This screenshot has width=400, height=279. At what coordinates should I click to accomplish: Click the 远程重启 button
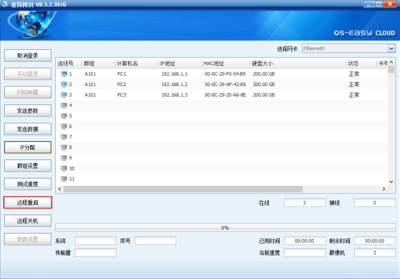[x=28, y=202]
